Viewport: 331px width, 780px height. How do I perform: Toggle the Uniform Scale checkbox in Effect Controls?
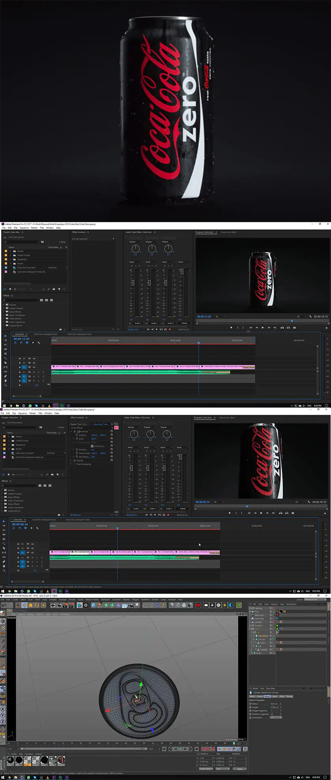92,446
